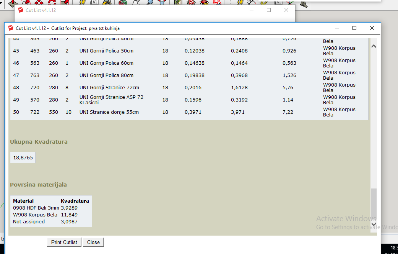Click the Kvadratura column header
Viewport: 398px width, 254px height.
(x=75, y=201)
